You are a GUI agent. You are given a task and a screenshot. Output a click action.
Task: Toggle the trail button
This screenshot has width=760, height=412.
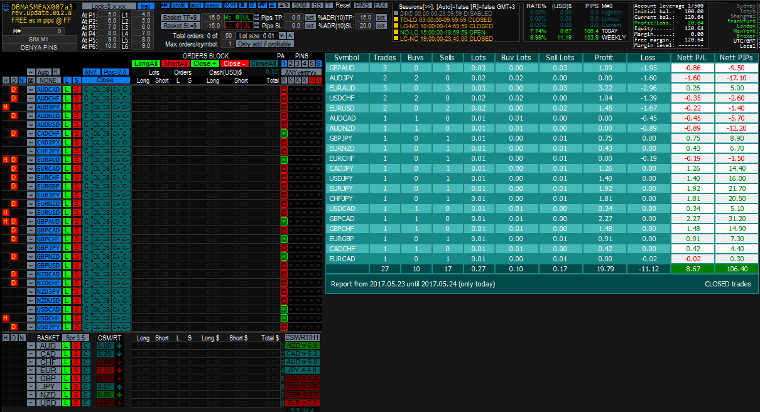[146, 6]
